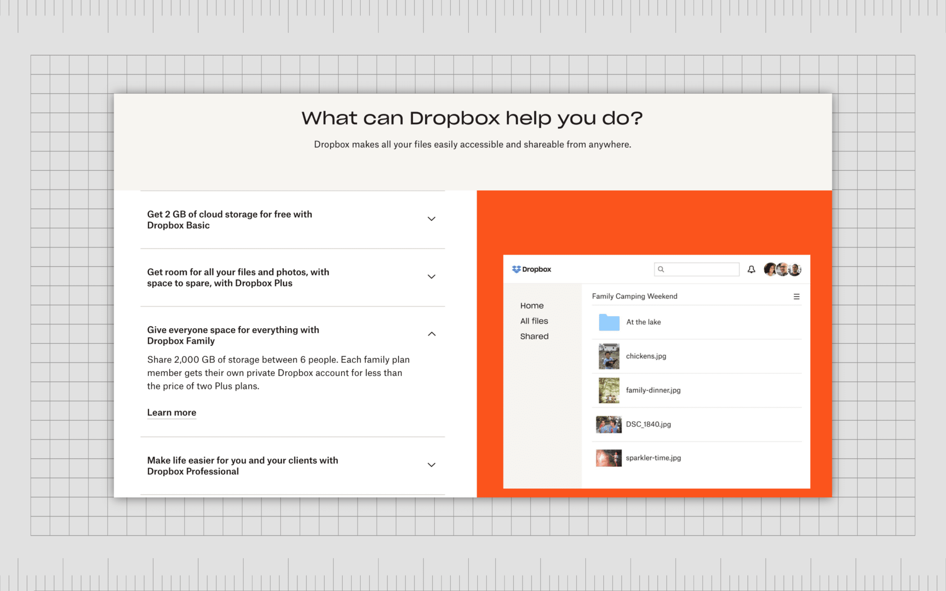Click the Dropbox logo in mockup header
This screenshot has width=946, height=591.
point(531,269)
